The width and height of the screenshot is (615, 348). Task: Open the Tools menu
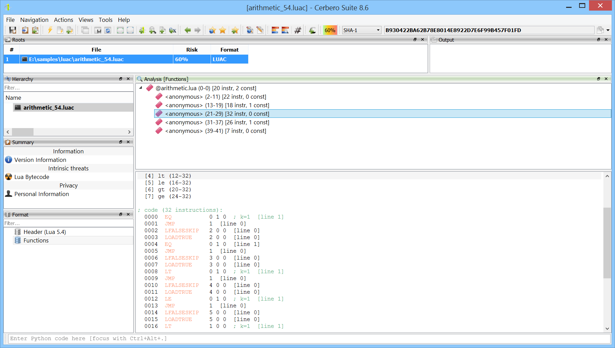[105, 20]
